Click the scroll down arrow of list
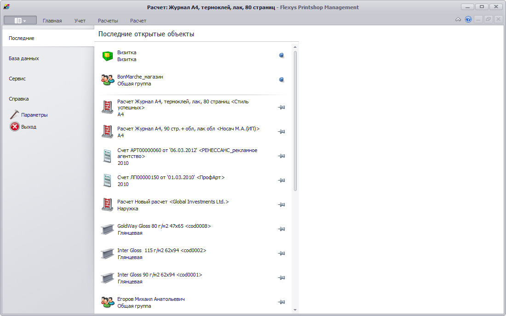Screen dimensions: 506x316 (295, 310)
